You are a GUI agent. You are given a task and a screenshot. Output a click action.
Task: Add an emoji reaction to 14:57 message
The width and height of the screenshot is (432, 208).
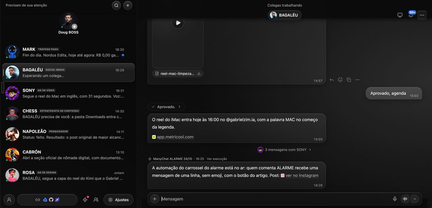coord(340,80)
